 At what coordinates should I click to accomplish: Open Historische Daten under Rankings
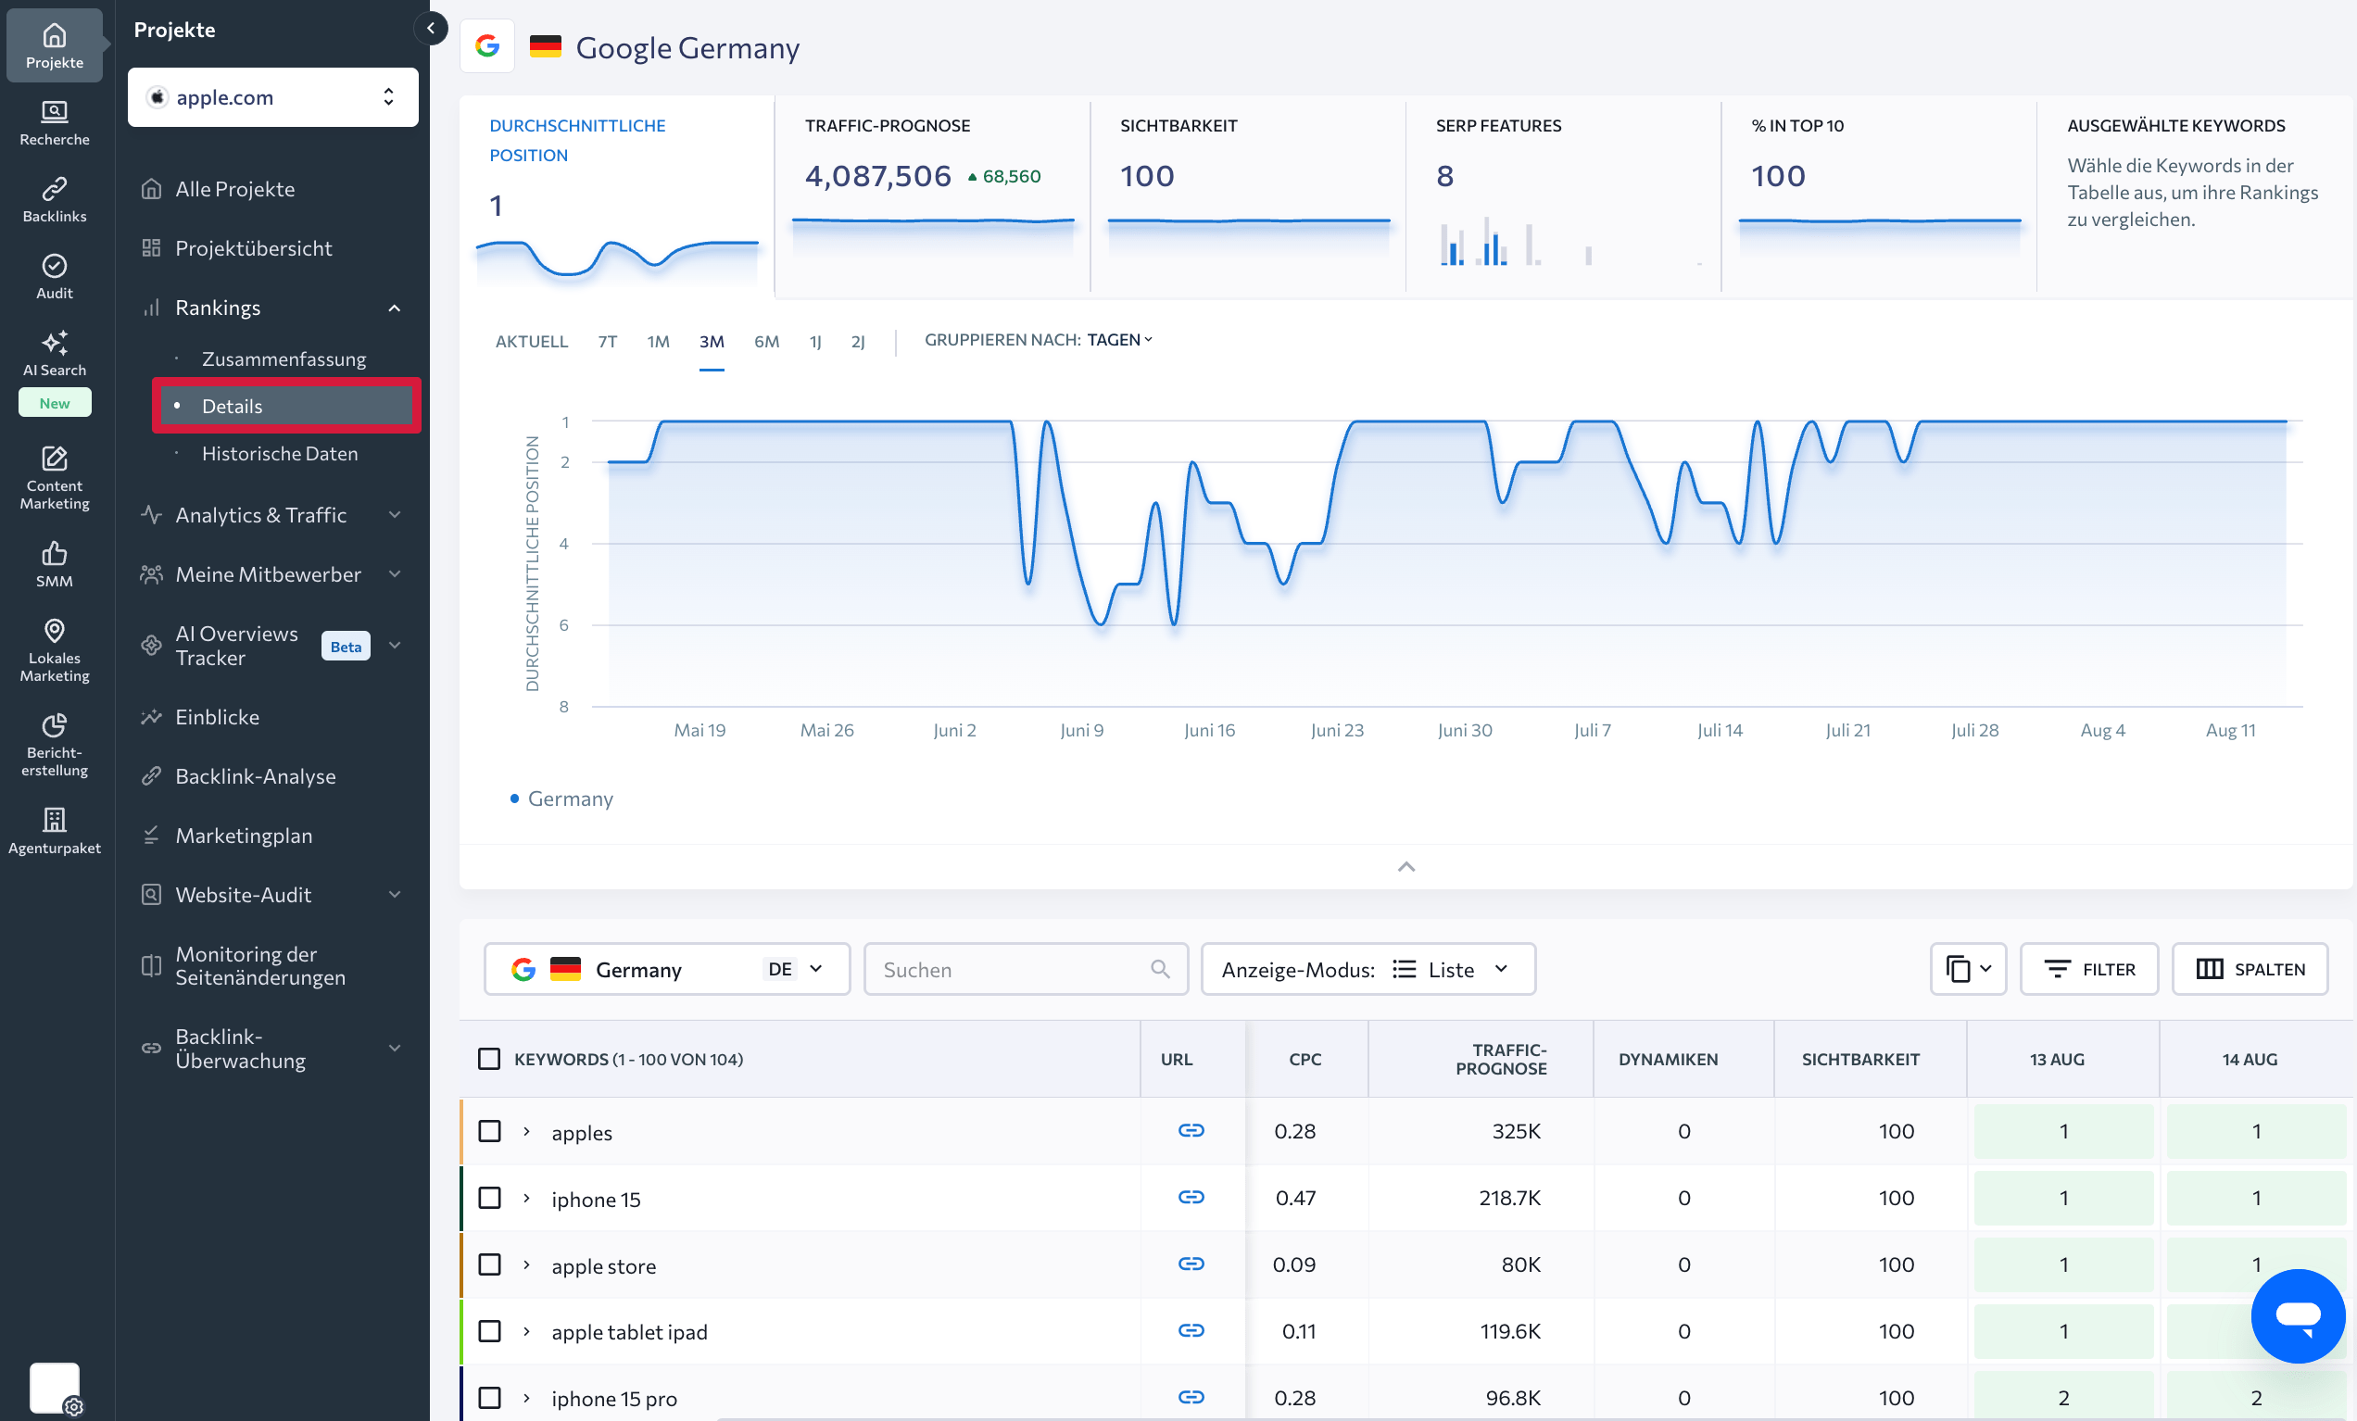coord(281,453)
